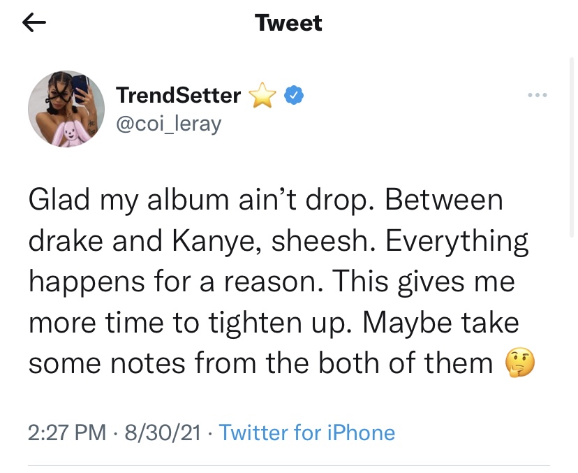Click the thinking face emoji

click(x=519, y=363)
